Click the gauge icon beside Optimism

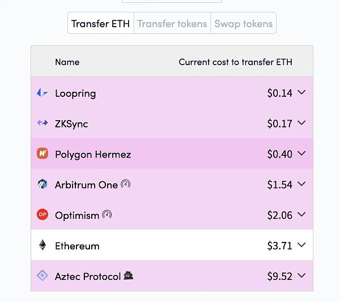click(107, 215)
